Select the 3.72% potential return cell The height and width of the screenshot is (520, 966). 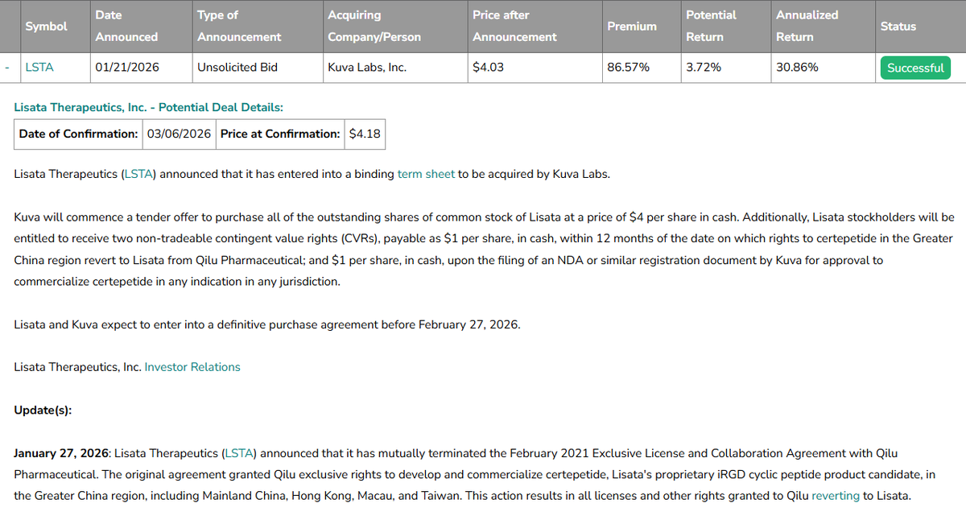click(725, 68)
